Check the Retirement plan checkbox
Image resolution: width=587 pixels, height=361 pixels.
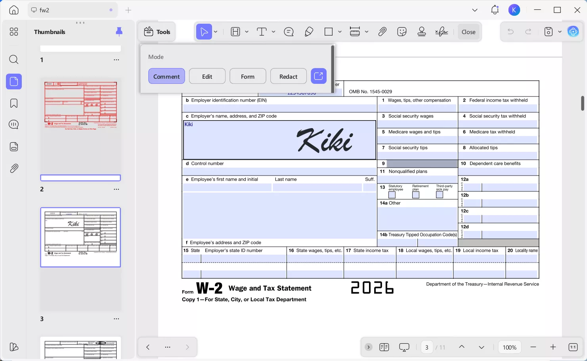point(416,195)
